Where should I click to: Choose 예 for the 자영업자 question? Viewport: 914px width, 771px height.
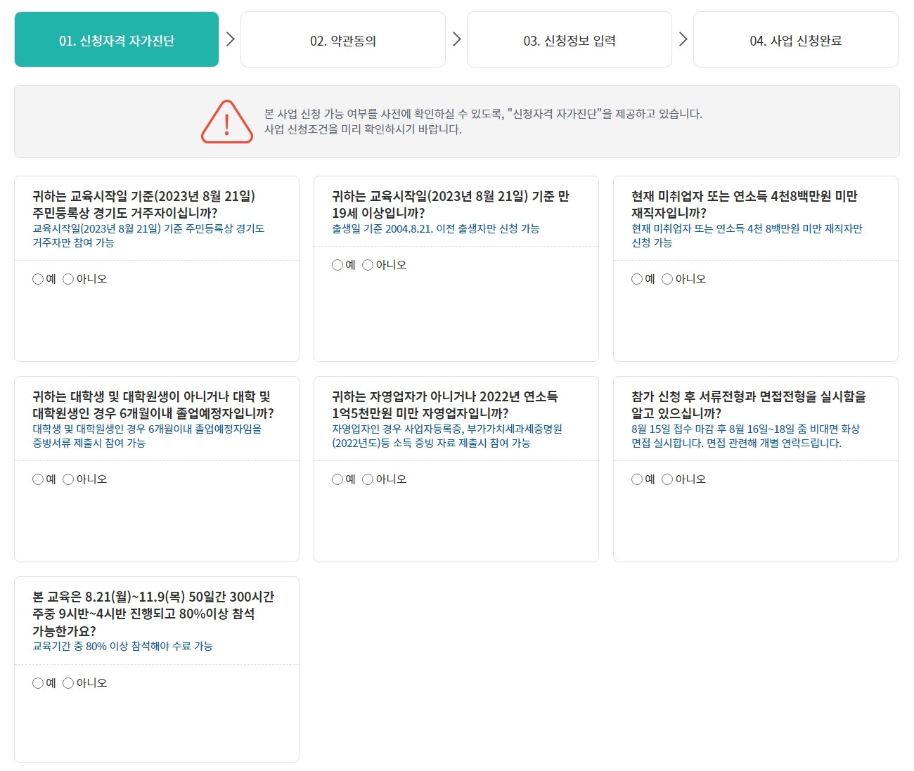(x=337, y=479)
